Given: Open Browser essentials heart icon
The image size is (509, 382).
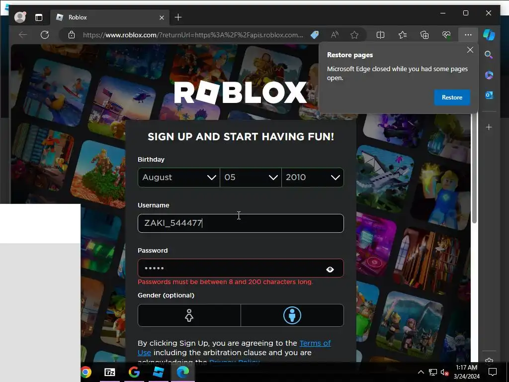Looking at the screenshot, I should point(446,35).
